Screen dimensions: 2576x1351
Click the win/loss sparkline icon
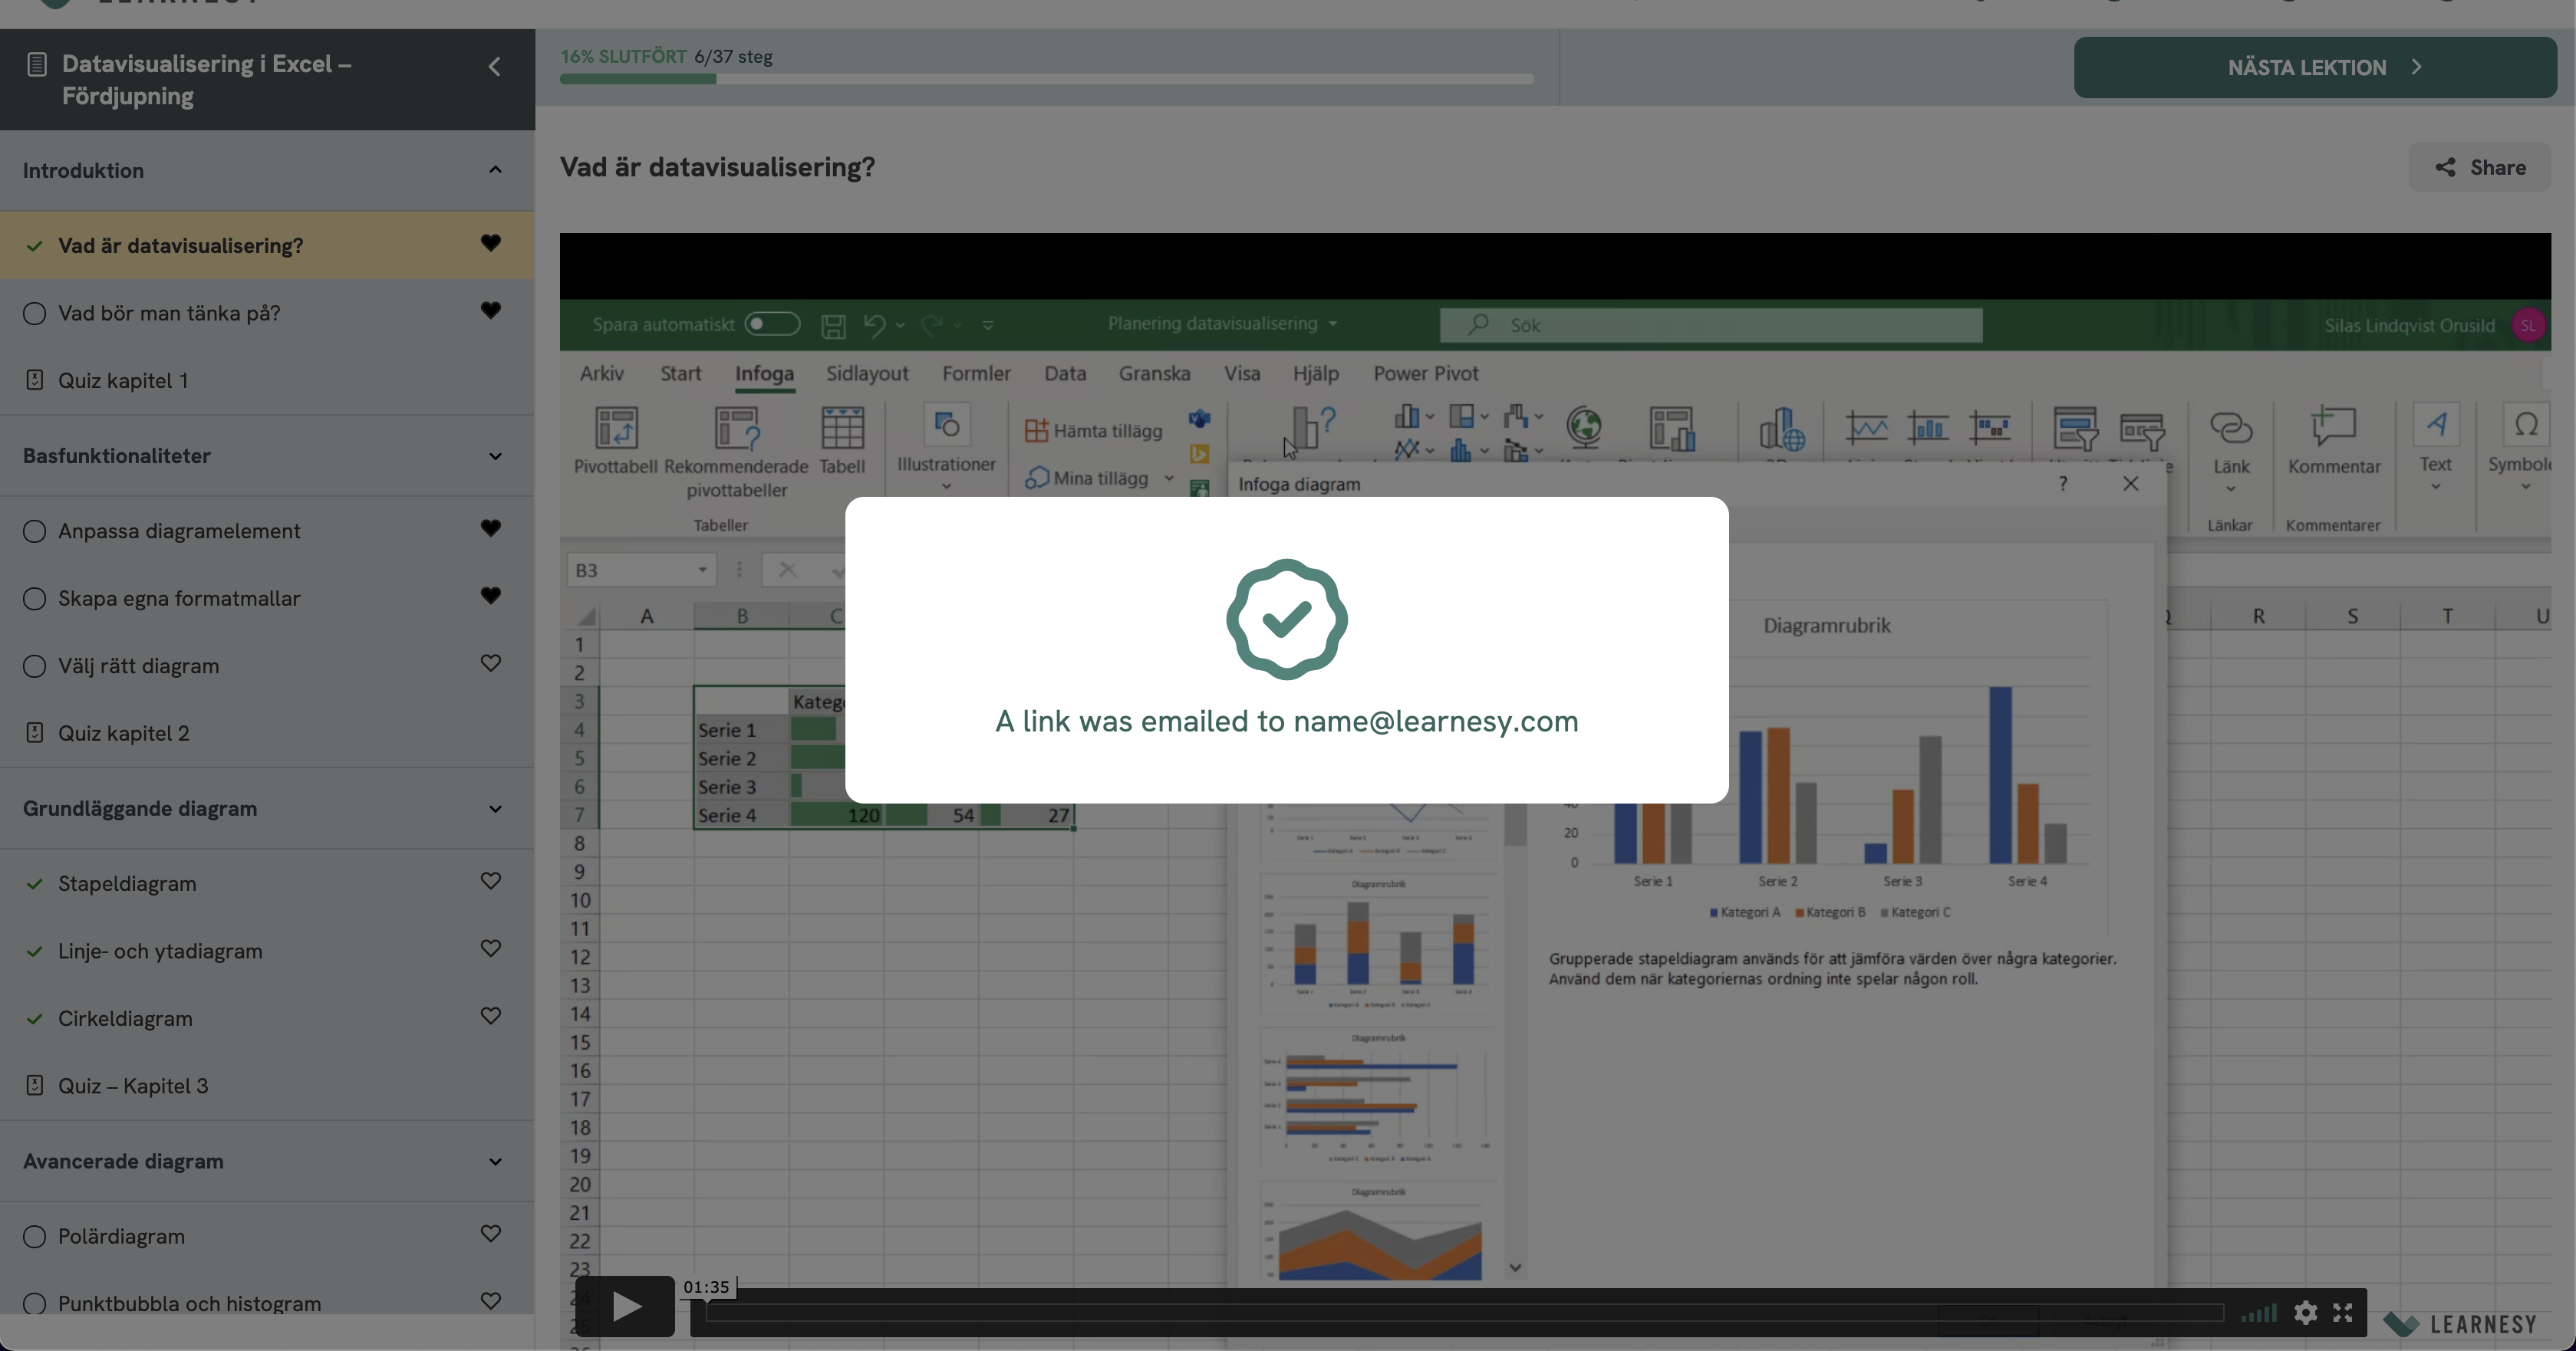click(1989, 428)
